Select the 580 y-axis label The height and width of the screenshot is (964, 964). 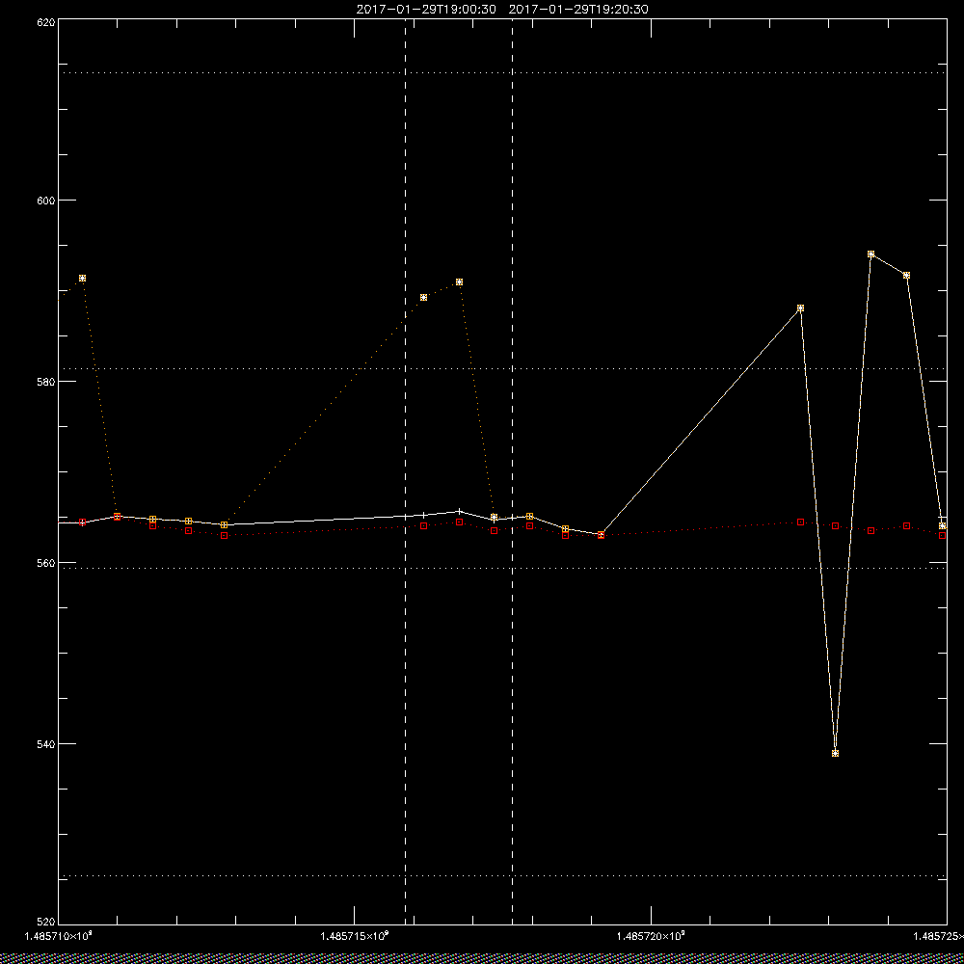(46, 381)
